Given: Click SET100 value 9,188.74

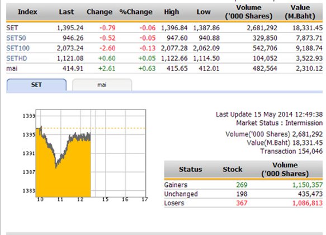Looking at the screenshot, I should pyautogui.click(x=309, y=48).
